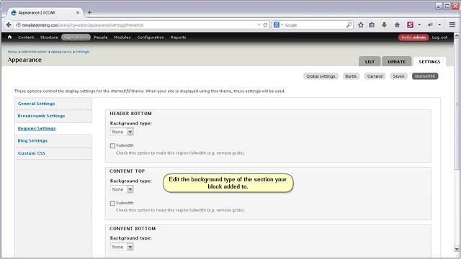
Task: Open a new browser tab
Action: tap(89, 13)
